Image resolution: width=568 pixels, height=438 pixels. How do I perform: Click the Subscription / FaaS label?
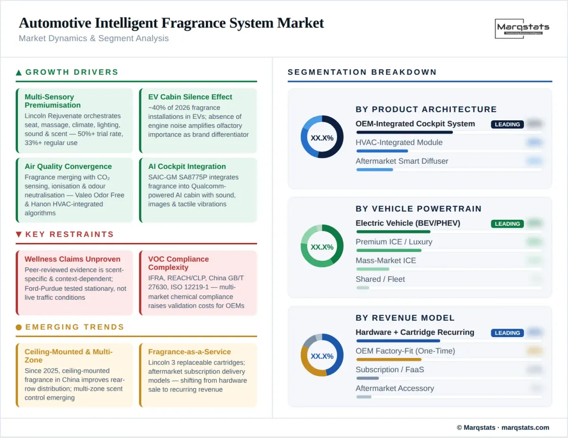(x=390, y=370)
